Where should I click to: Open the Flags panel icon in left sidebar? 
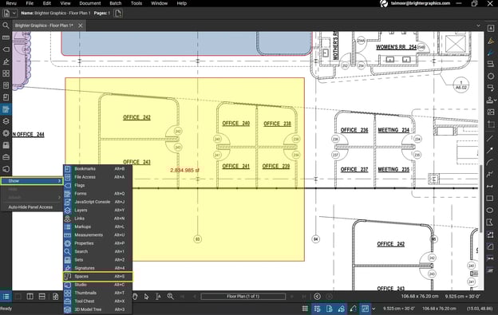pos(6,49)
